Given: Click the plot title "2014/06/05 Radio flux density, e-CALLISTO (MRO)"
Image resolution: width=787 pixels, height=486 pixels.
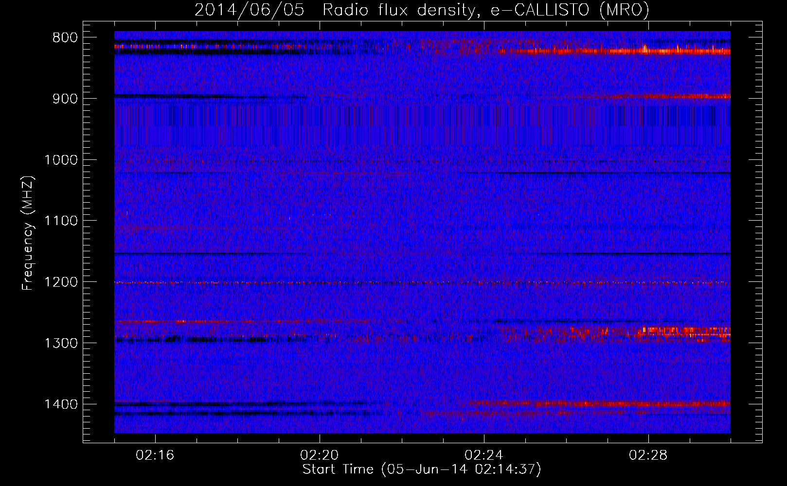Looking at the screenshot, I should (x=422, y=10).
